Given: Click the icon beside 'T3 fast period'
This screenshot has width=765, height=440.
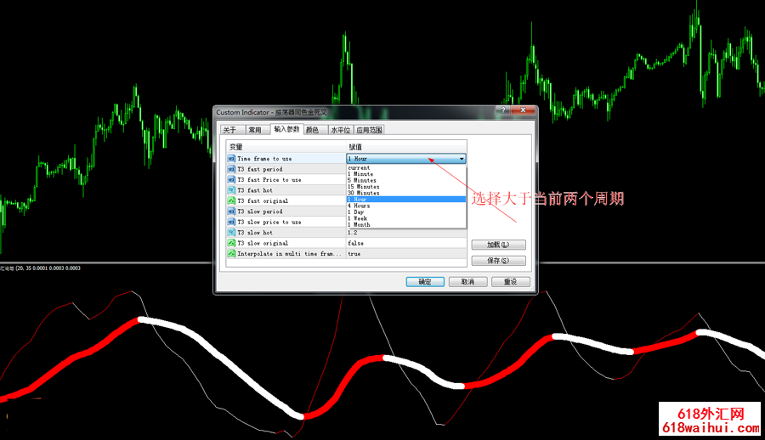Looking at the screenshot, I should (231, 169).
